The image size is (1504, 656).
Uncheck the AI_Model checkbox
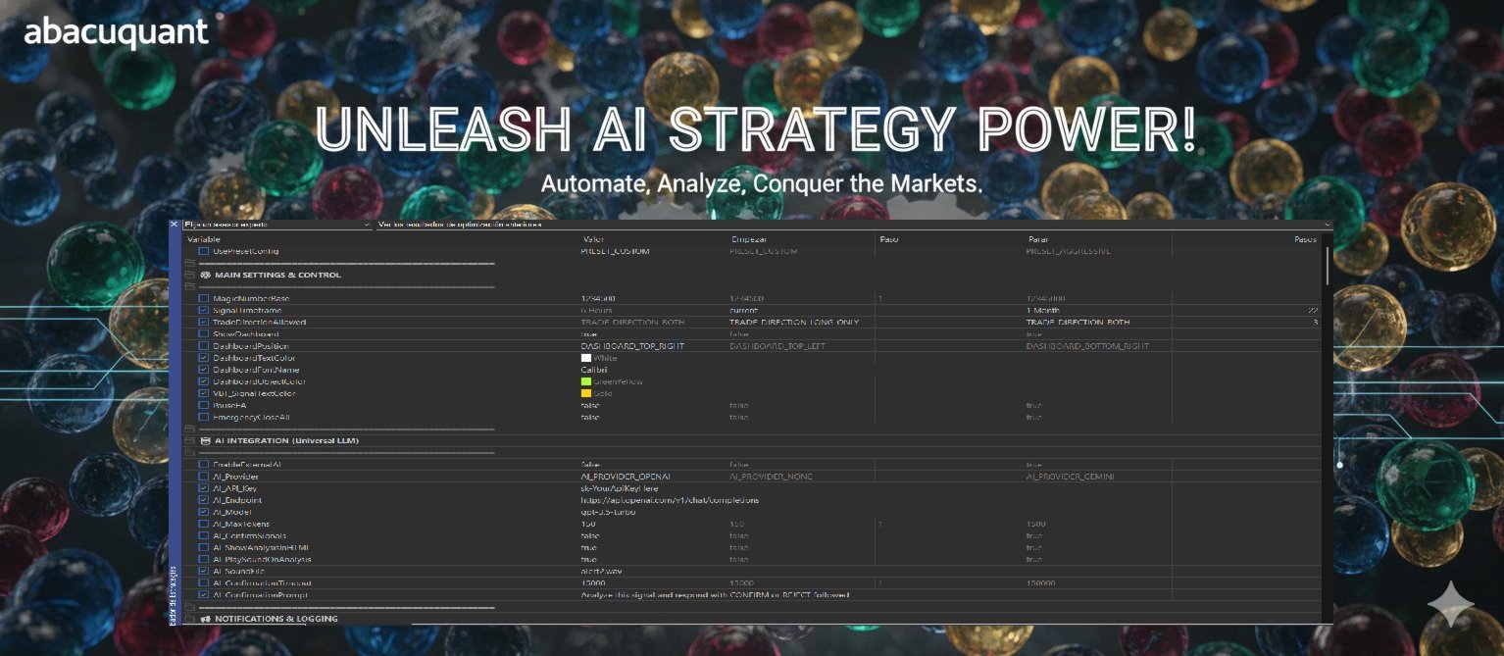pos(204,512)
